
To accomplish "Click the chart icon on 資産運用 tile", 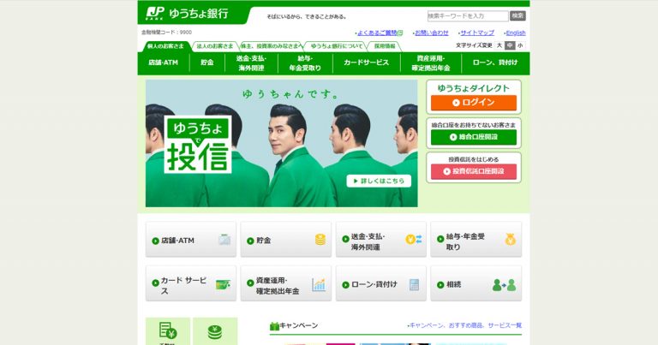I will click(x=319, y=284).
